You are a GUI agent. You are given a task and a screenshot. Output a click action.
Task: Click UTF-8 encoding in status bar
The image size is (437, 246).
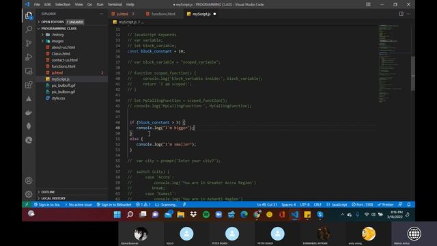[305, 204]
